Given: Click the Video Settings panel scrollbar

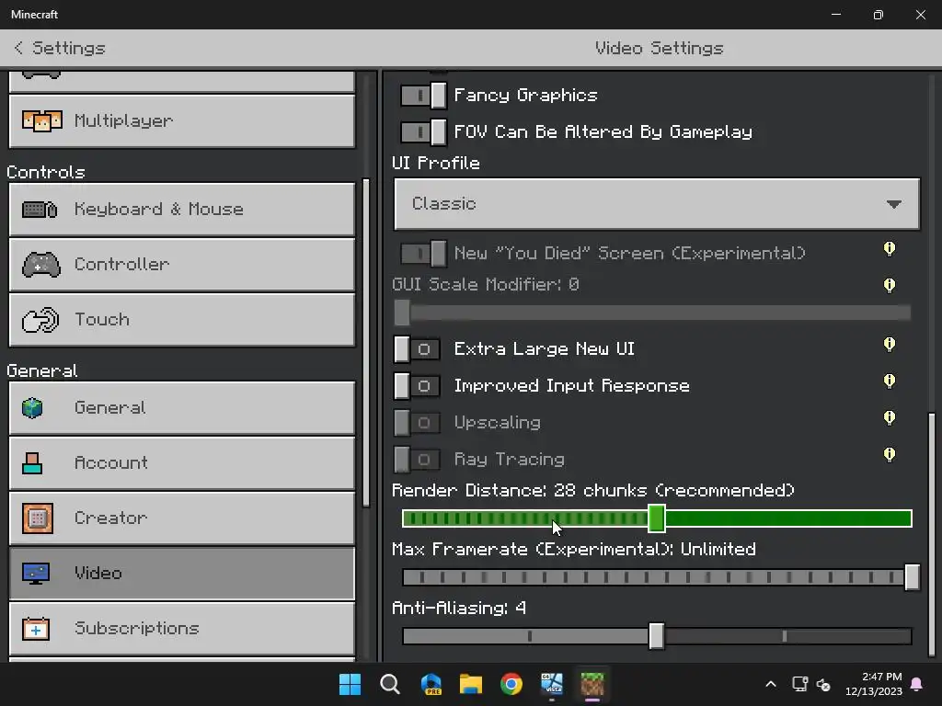Looking at the screenshot, I should tap(931, 533).
